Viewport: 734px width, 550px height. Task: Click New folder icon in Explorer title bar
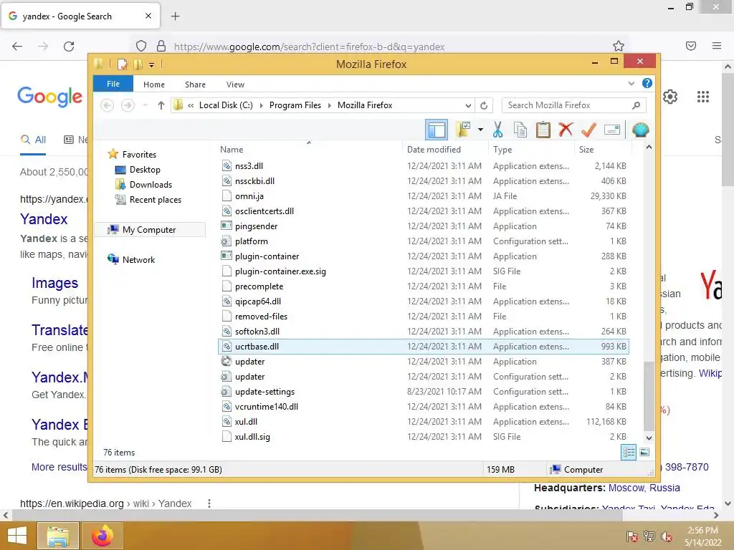tap(138, 64)
